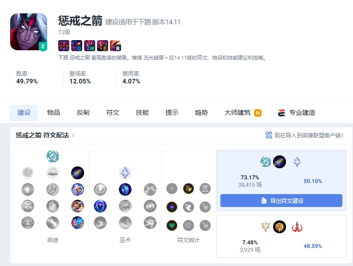
Task: Switch to the 物品 tab
Action: click(53, 113)
